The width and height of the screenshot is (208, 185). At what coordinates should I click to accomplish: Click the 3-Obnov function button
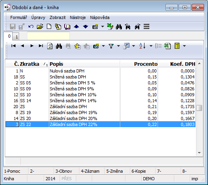pos(66,171)
